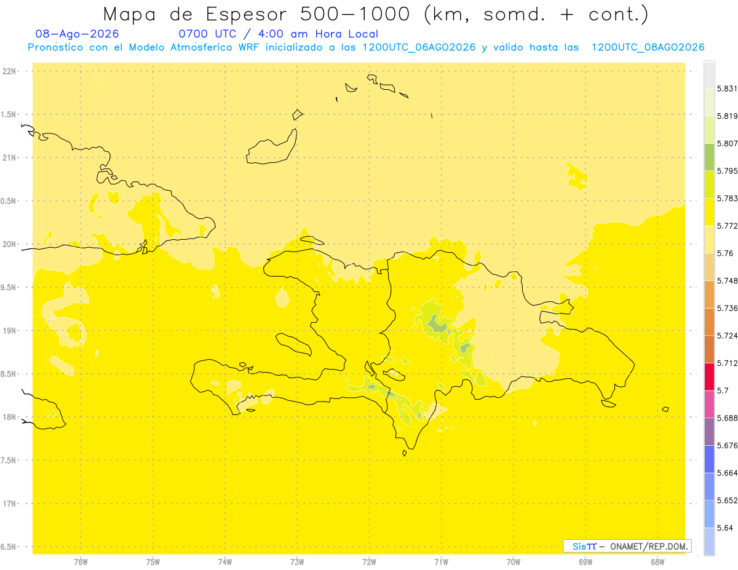Click the '18N' latitude label
The width and height of the screenshot is (738, 570).
coord(10,417)
